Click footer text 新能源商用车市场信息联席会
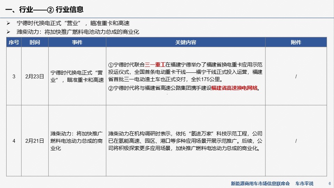Image resolution: width=334 pixels, height=188 pixels. [260, 183]
